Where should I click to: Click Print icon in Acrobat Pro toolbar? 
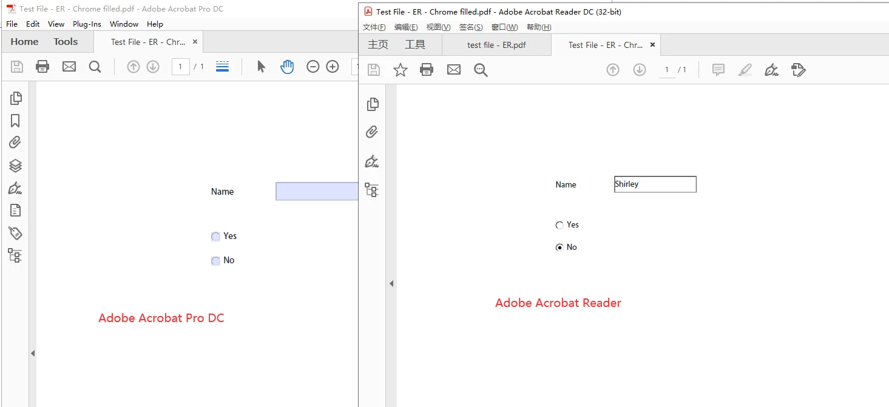coord(42,67)
